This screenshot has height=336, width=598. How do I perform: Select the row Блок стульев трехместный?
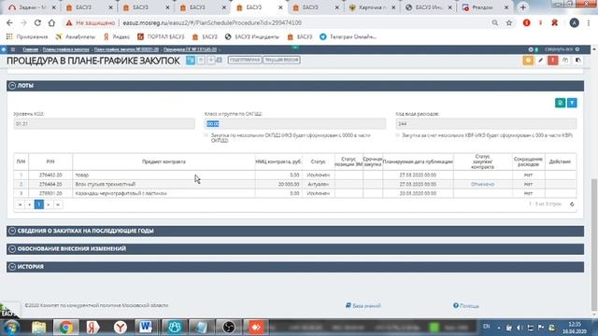pyautogui.click(x=295, y=184)
